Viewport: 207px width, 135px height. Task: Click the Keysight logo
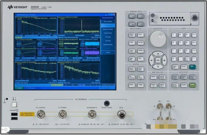click(18, 7)
